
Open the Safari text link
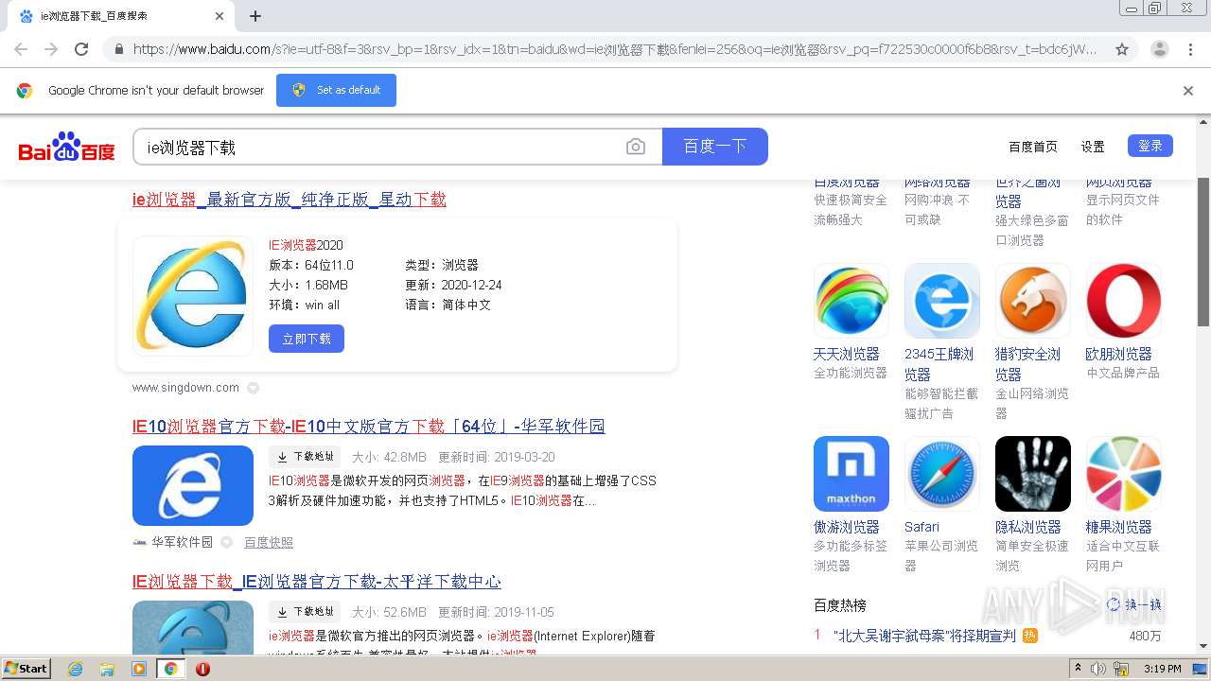point(921,527)
